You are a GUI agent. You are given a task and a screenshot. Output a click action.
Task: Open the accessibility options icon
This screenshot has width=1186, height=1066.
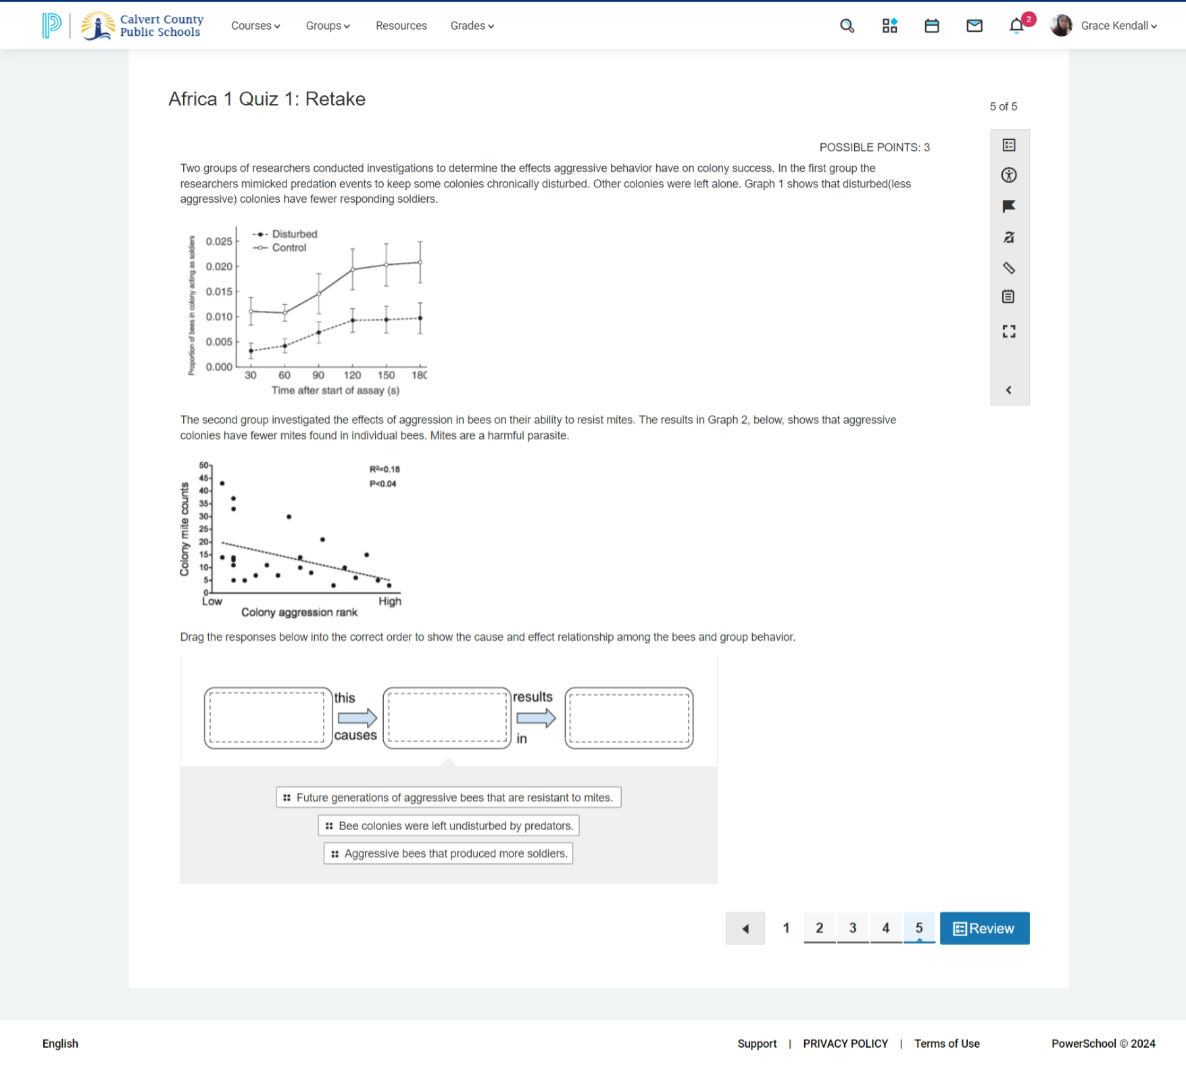1009,175
